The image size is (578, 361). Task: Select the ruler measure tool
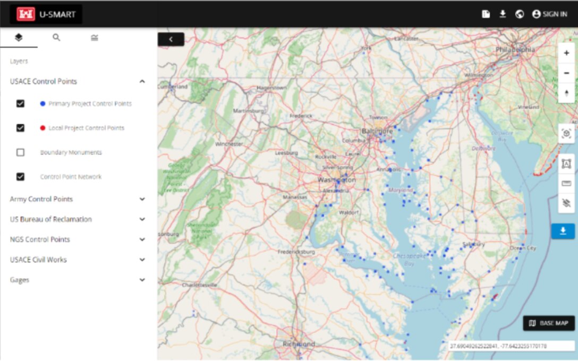[x=566, y=183]
